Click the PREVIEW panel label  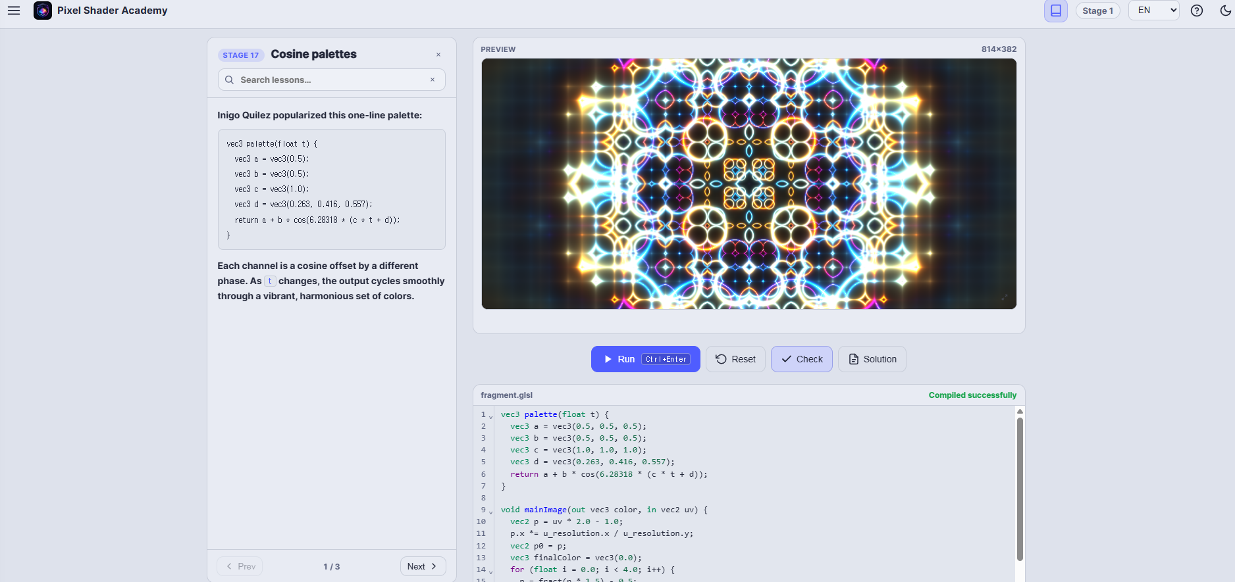(498, 49)
